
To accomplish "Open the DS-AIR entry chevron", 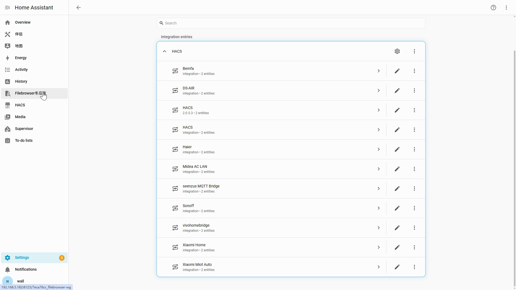I will click(379, 90).
